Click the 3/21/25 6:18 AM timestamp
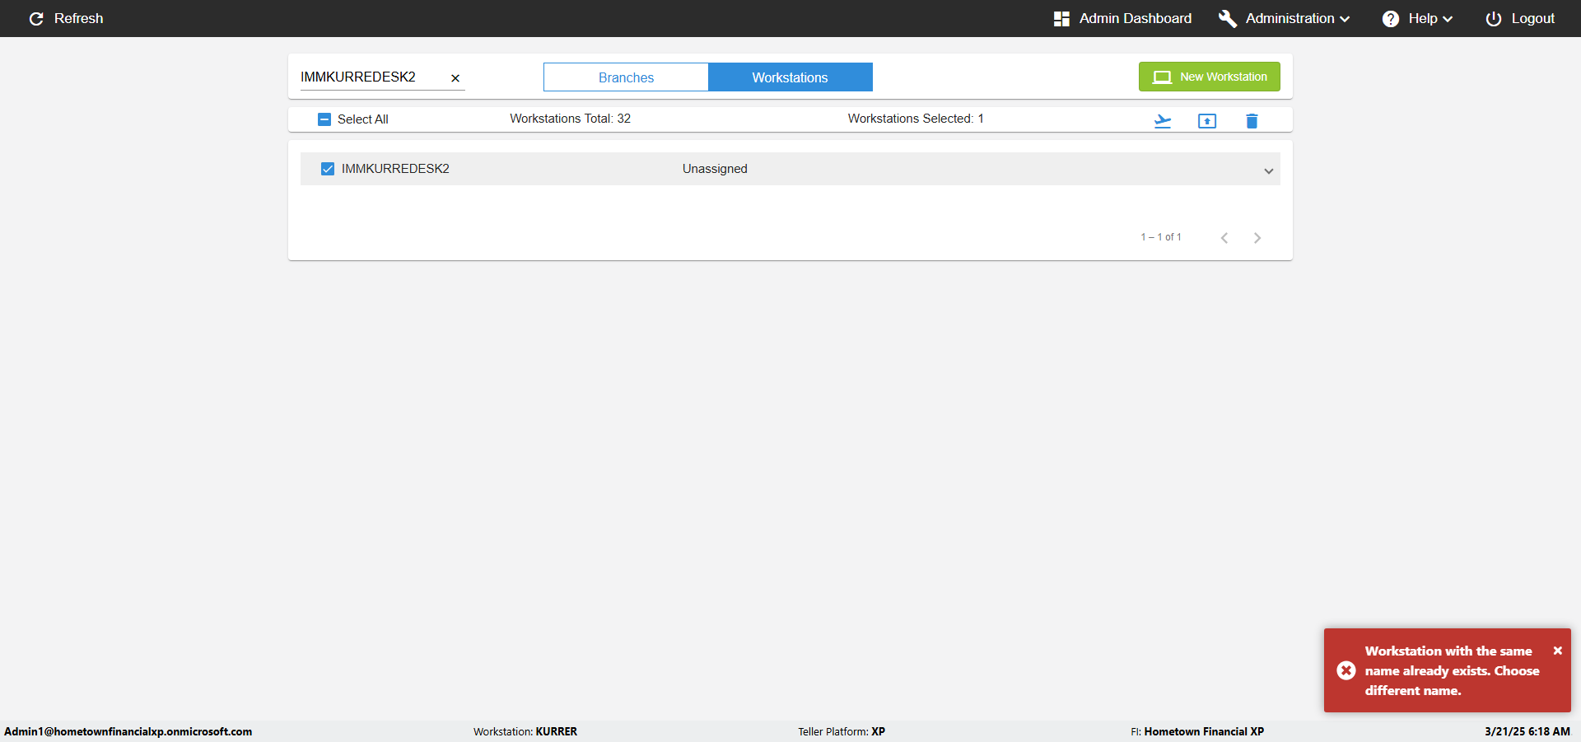Image resolution: width=1581 pixels, height=742 pixels. click(1527, 731)
